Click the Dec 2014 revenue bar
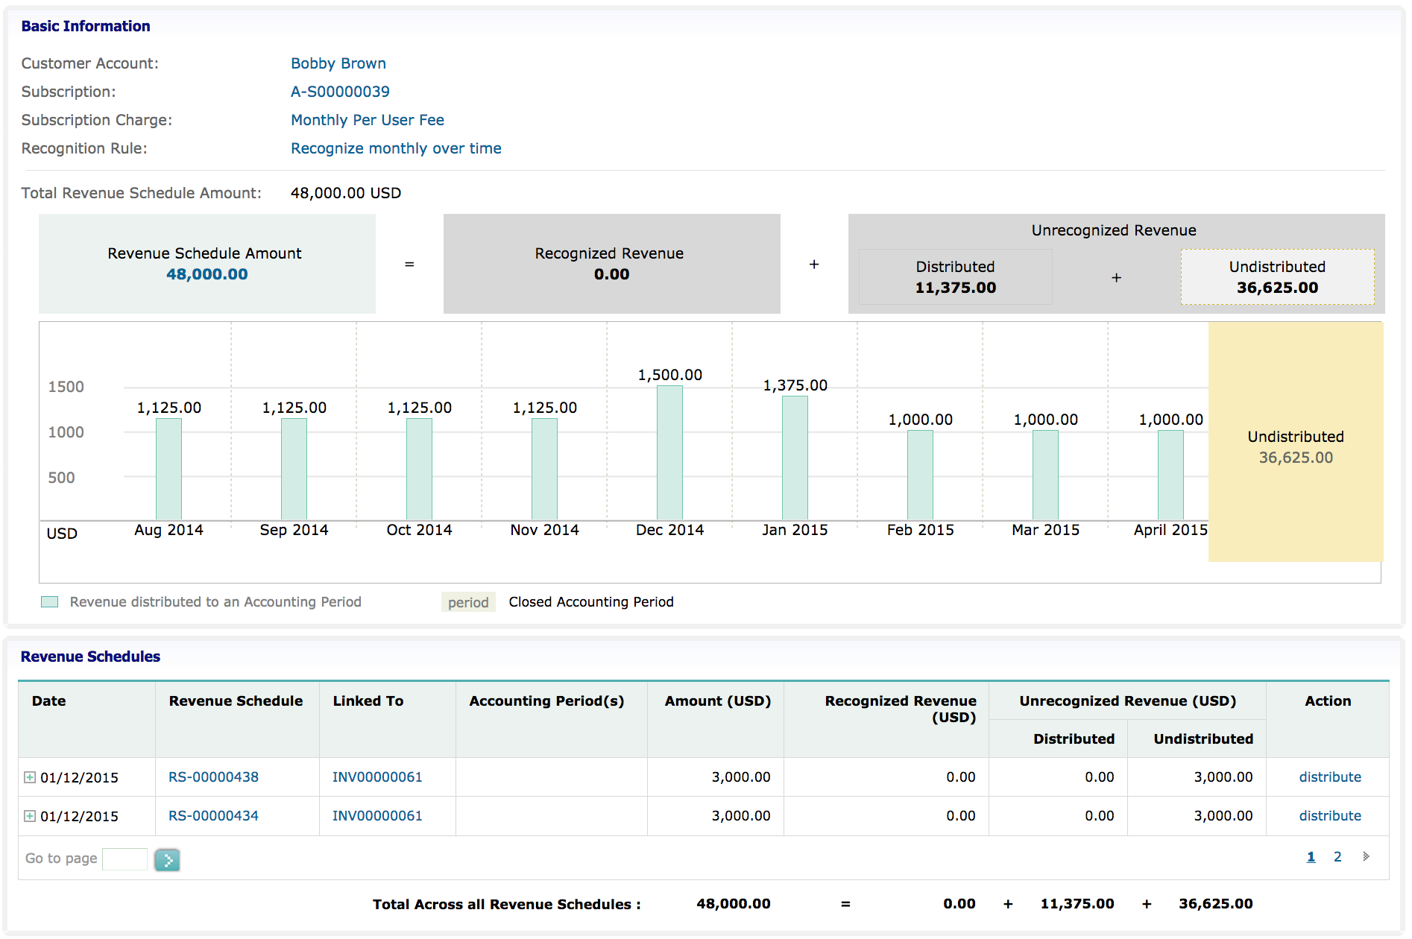 click(x=669, y=452)
